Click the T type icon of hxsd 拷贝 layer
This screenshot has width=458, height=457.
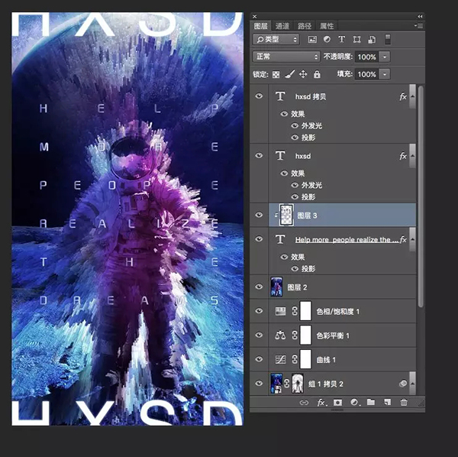click(280, 96)
